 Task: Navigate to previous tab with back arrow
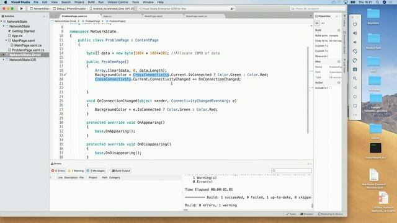(52, 16)
